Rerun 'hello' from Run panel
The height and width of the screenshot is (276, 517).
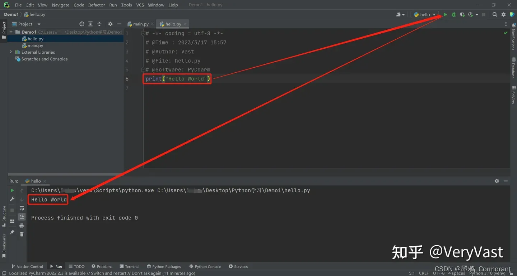(x=12, y=190)
